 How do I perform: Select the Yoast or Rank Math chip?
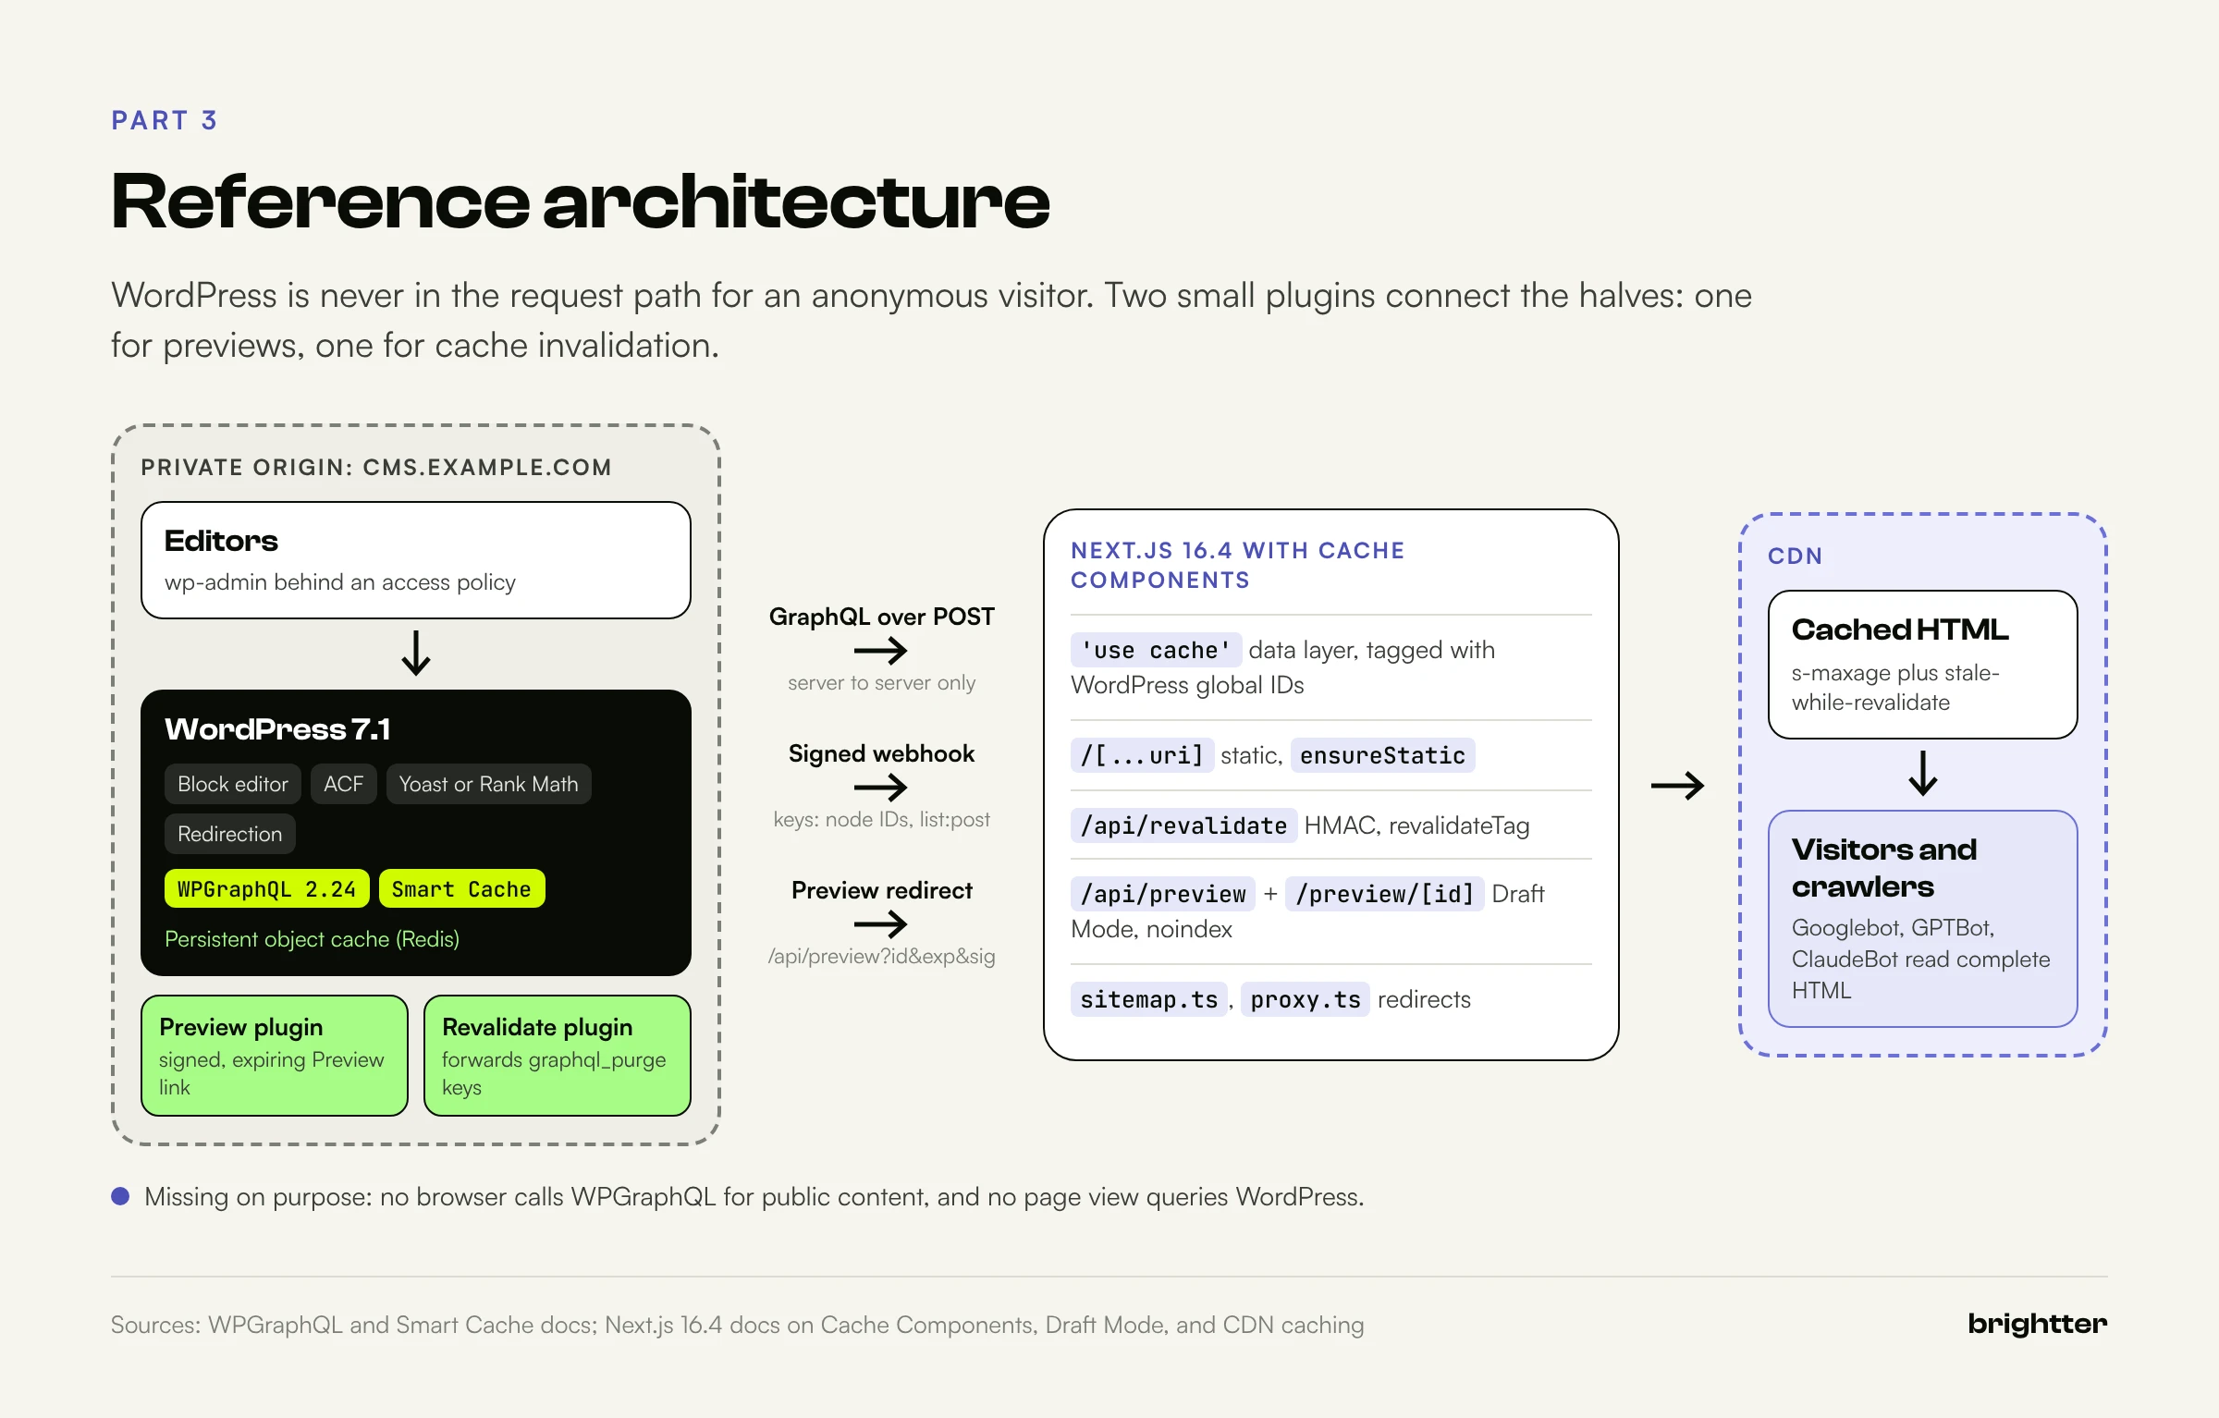coord(488,784)
